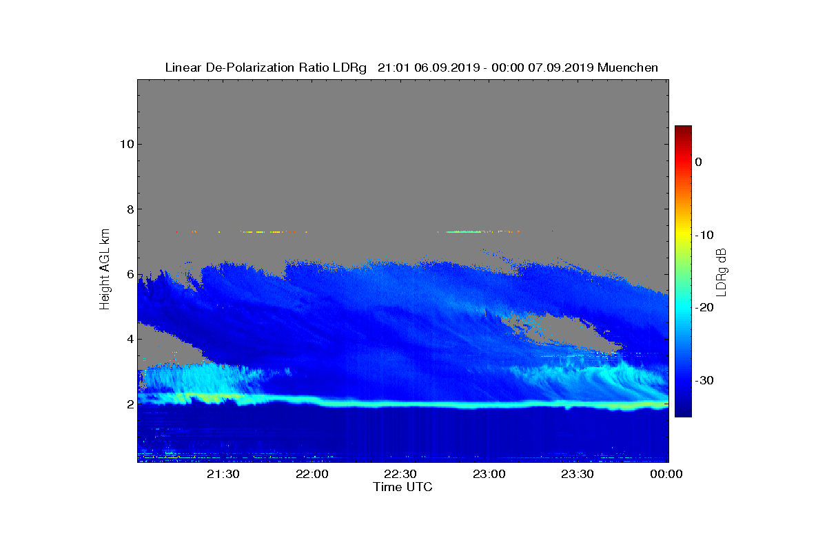
Task: Click the height label '8'
Action: (x=129, y=209)
